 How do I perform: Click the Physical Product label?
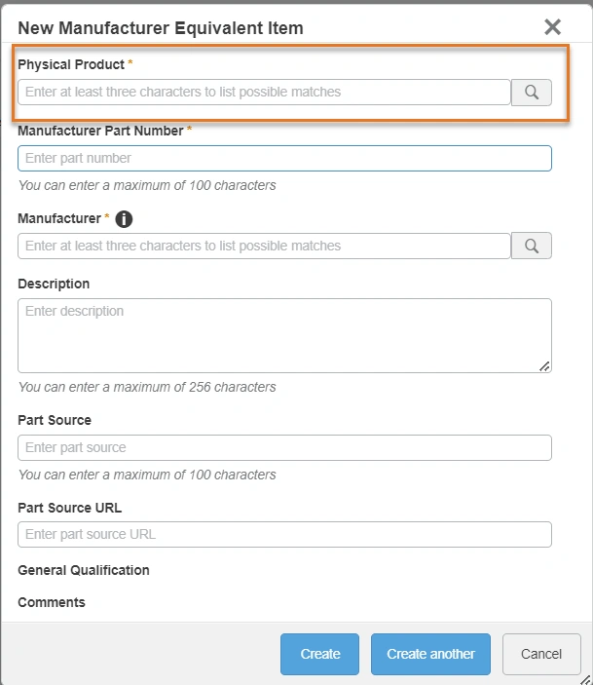71,64
